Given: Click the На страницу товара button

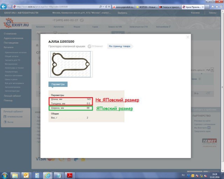Looking at the screenshot, I should pos(120,46).
